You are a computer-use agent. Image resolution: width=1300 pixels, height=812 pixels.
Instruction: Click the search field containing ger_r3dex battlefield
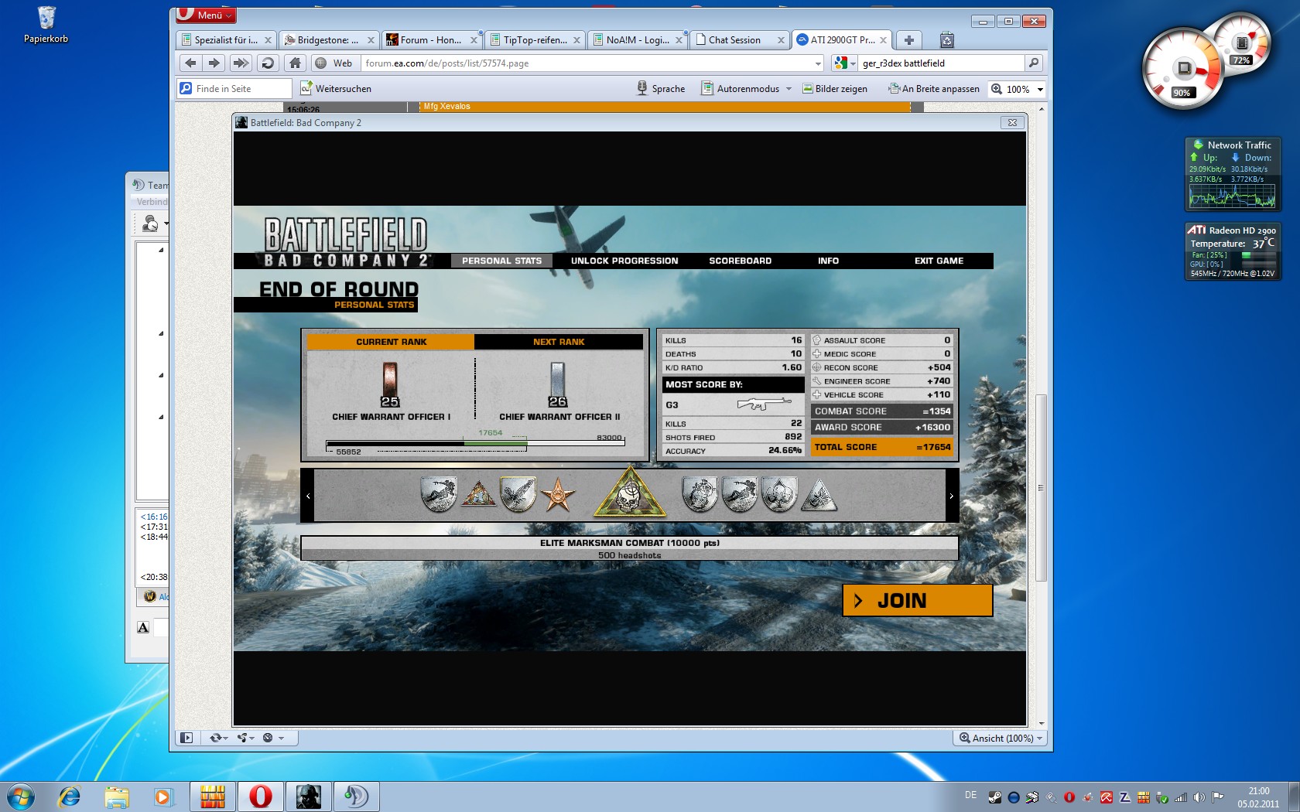tap(941, 63)
